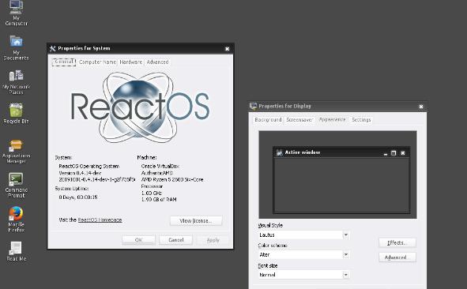Click the preview window's maximize icon
467x289 pixels.
coord(394,153)
